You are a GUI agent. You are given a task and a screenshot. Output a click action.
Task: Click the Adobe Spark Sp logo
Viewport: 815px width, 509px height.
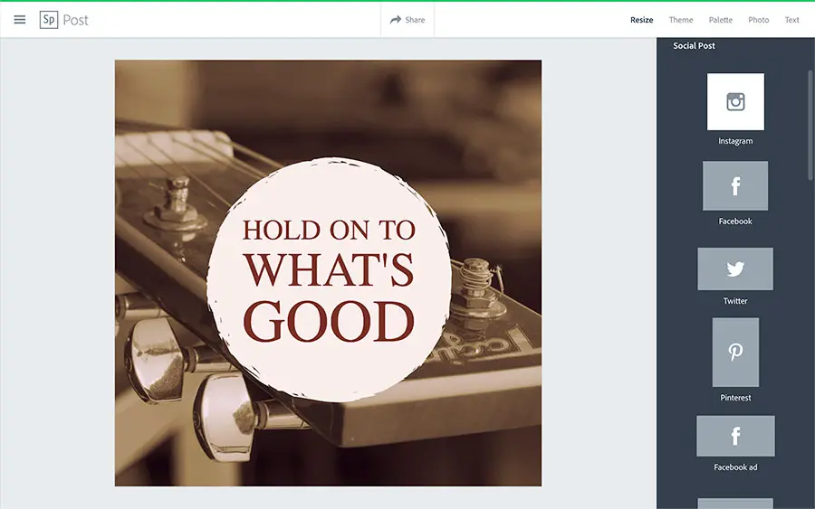coord(49,20)
